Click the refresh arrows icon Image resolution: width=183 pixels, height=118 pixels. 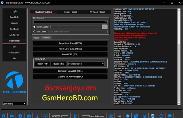pos(161,116)
